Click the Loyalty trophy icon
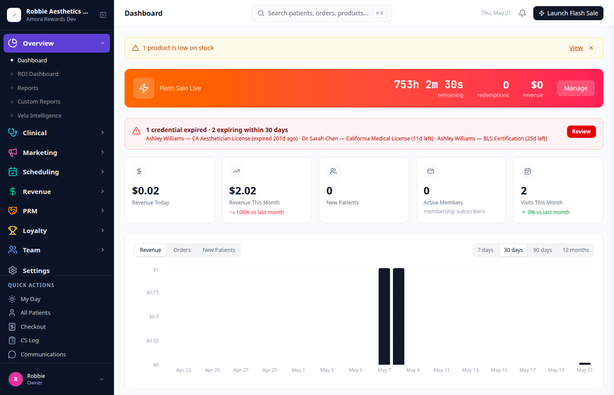 (13, 230)
